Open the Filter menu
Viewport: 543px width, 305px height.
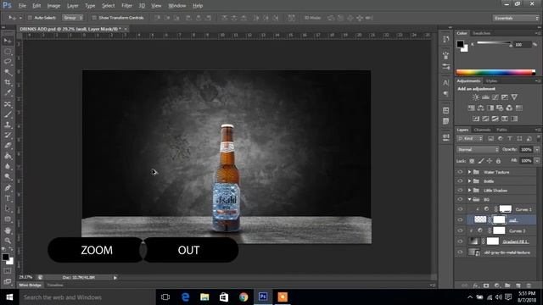126,6
